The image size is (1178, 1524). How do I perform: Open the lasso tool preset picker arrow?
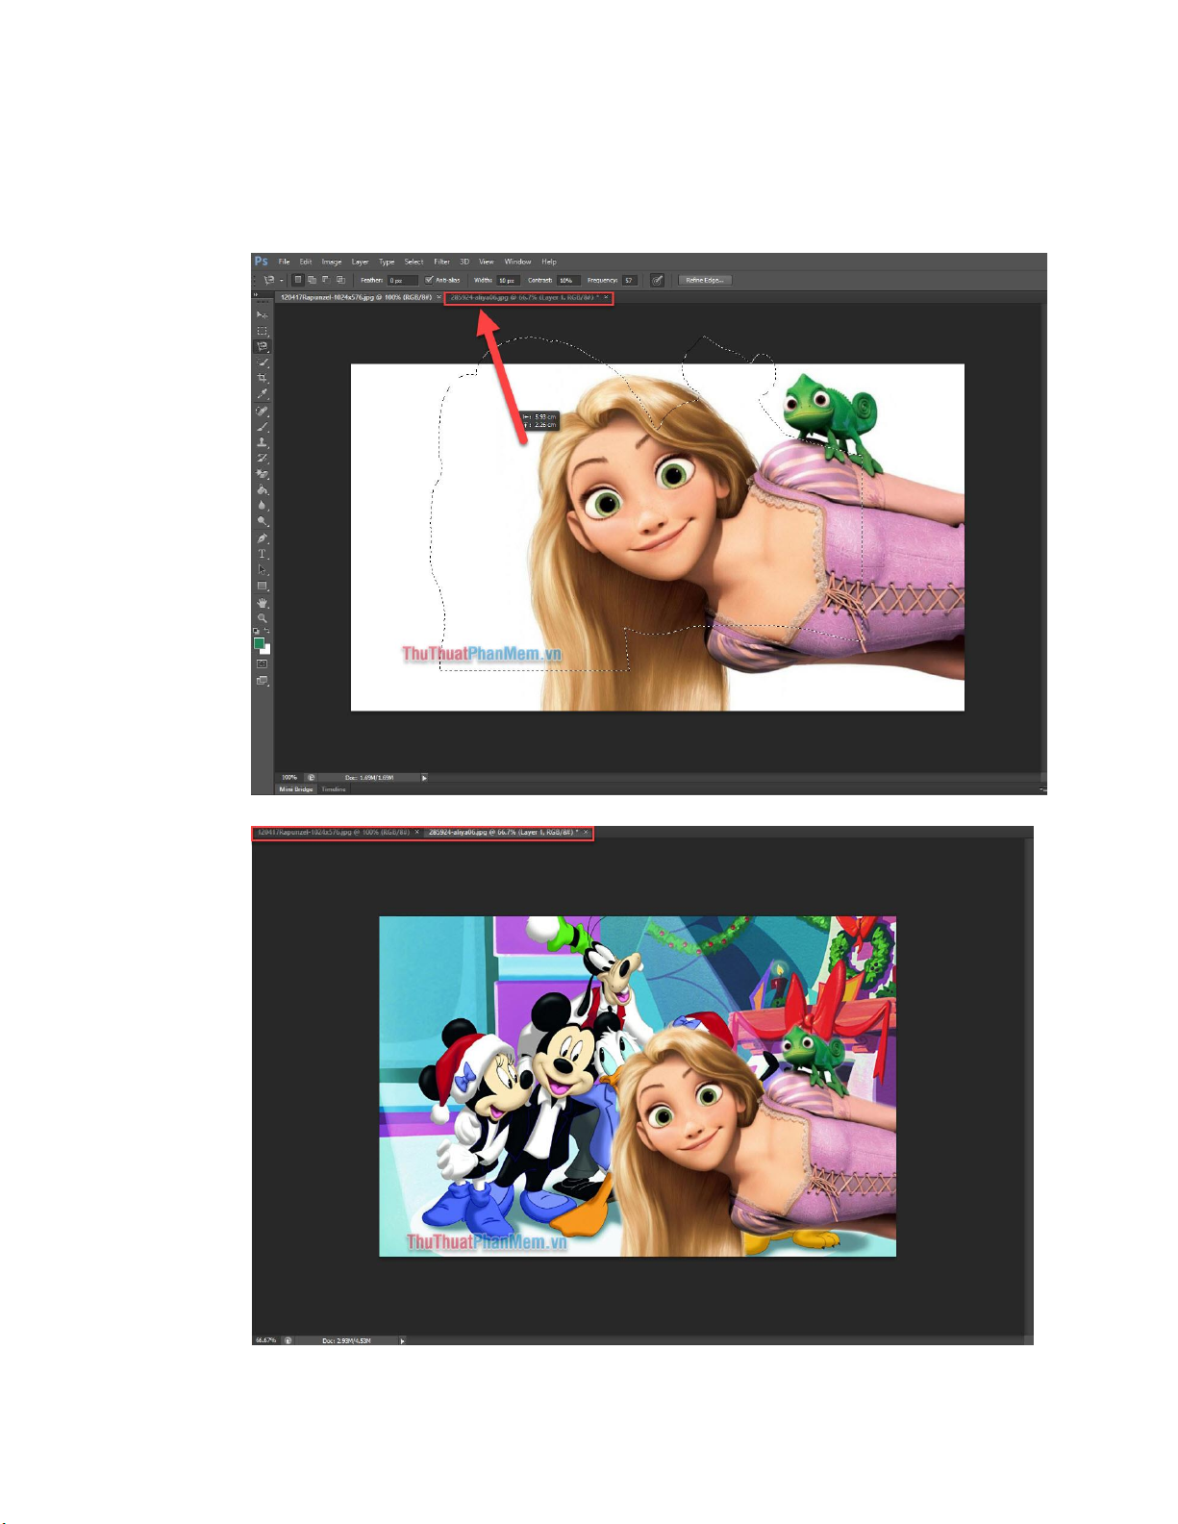pos(281,281)
